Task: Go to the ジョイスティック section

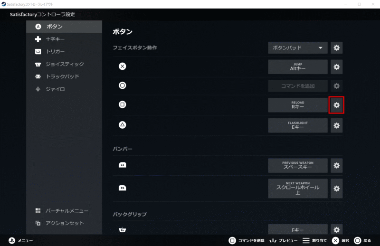Action: coord(64,64)
